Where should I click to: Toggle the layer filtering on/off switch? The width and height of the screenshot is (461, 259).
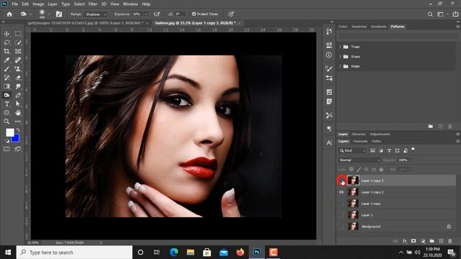(413, 149)
